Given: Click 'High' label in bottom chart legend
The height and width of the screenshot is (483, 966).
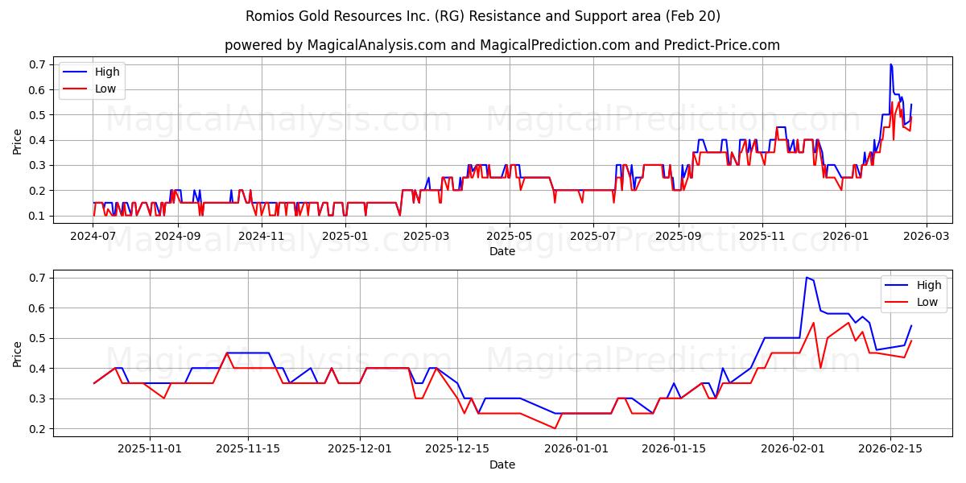Looking at the screenshot, I should tap(929, 285).
